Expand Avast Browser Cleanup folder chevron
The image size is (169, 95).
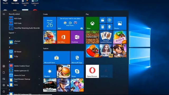click(x=39, y=79)
